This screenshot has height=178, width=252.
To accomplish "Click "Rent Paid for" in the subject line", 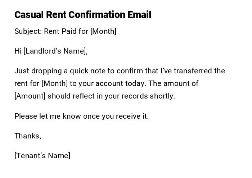I will pos(66,31).
